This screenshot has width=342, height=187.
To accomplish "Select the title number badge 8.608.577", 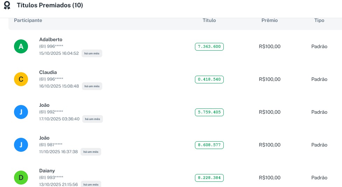I will coord(209,145).
